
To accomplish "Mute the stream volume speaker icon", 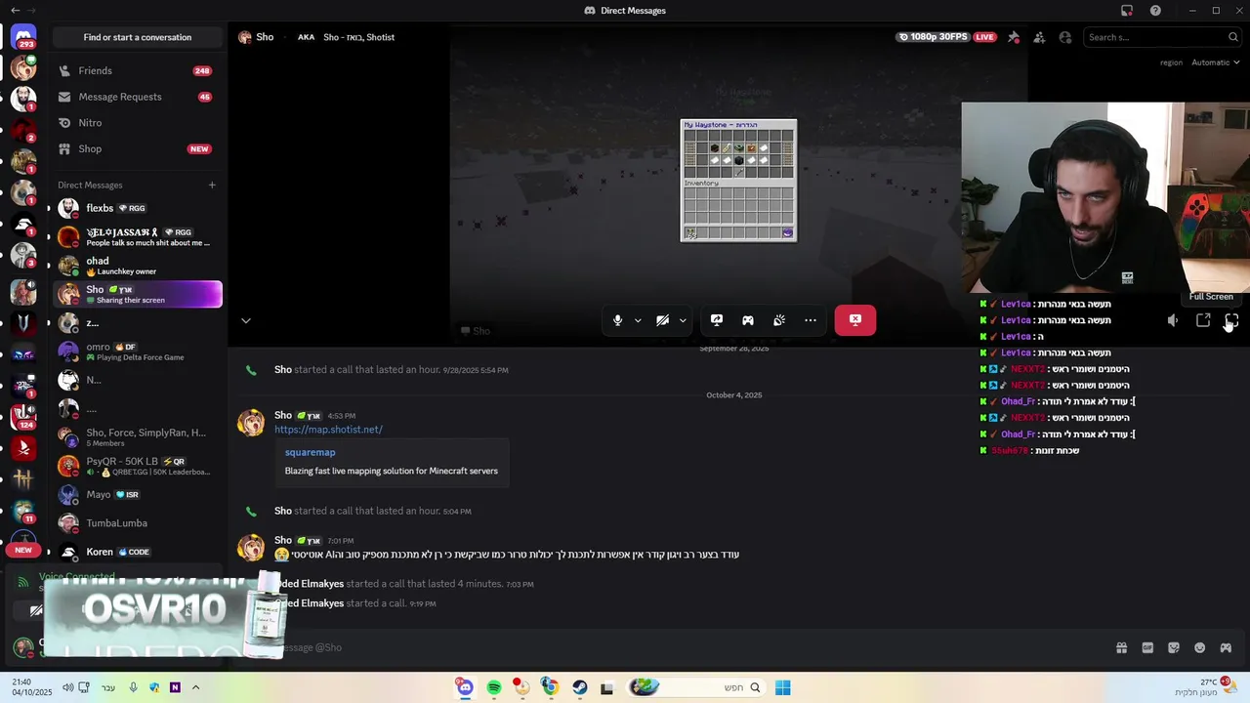I will click(x=1173, y=320).
